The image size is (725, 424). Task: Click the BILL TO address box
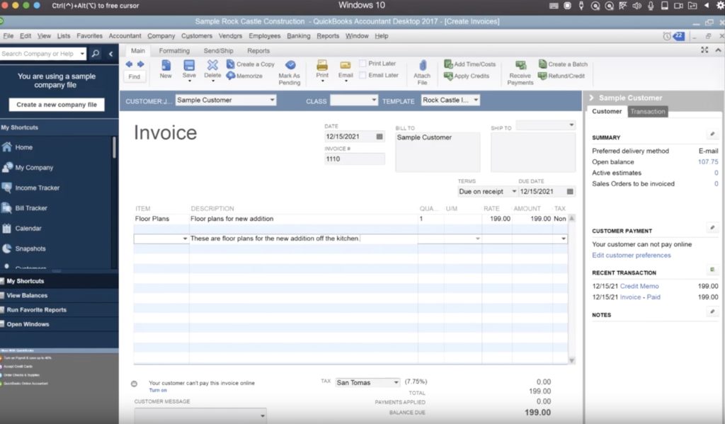[x=438, y=152]
